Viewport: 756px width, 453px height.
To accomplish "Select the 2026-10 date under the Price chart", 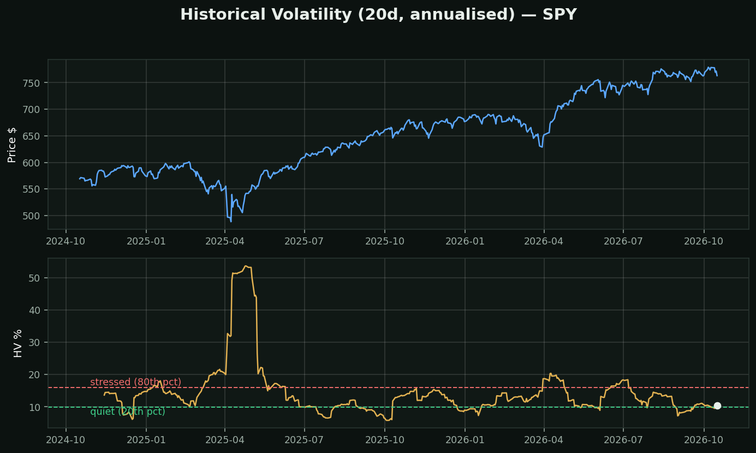I will [703, 241].
